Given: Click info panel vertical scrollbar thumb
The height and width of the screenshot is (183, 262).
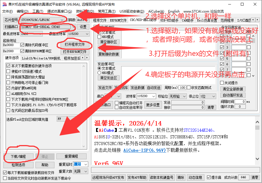Looking at the screenshot, I should point(257,127).
